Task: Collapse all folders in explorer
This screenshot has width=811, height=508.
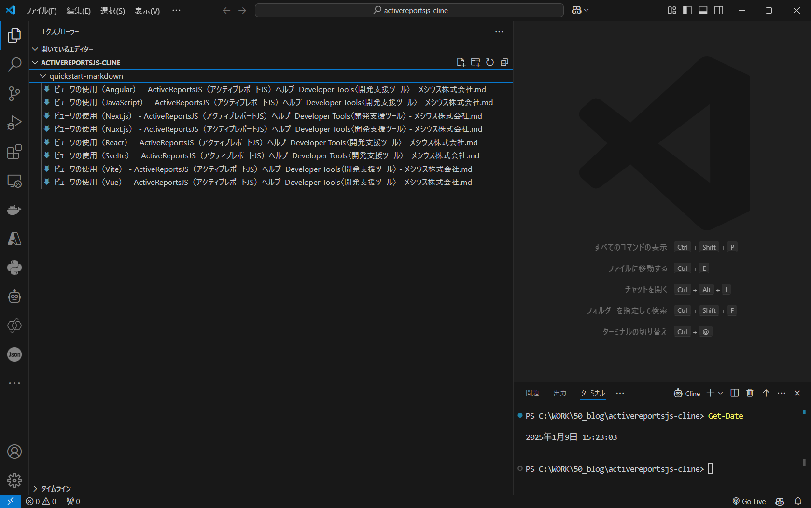Action: pos(504,62)
